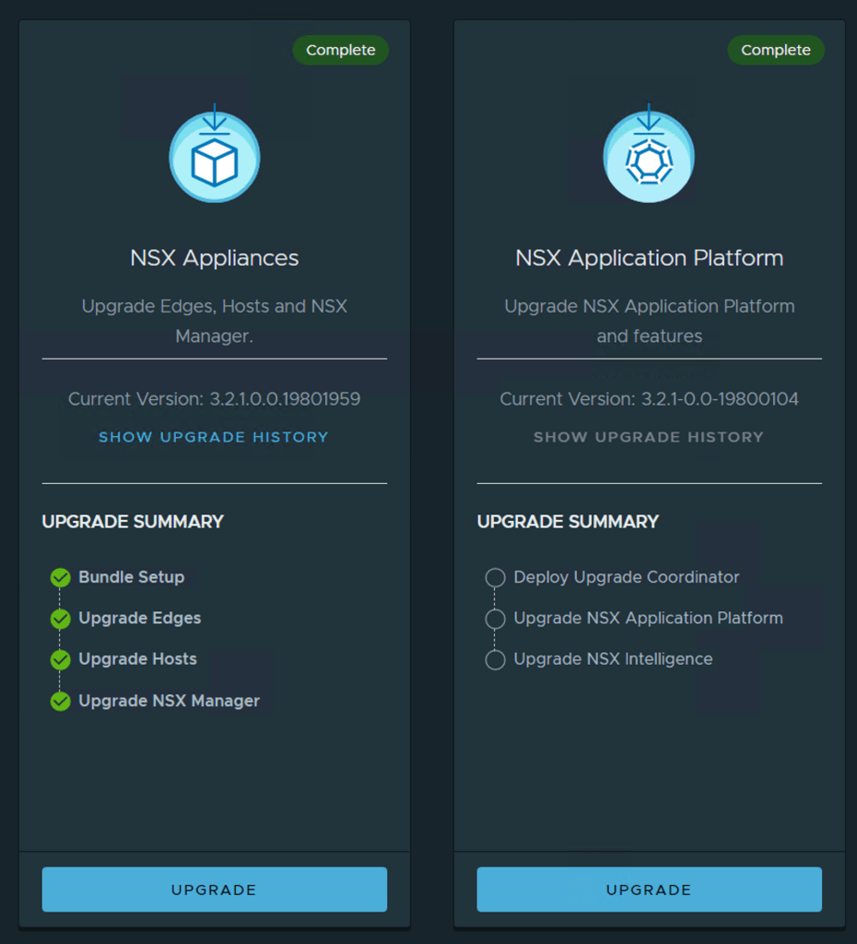Click the circle beside Upgrade NSX Intelligence
Screen dimensions: 857x944
click(495, 660)
